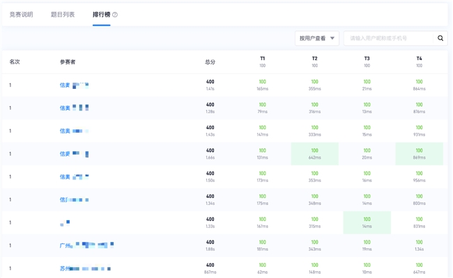Screen dimensions: 453x278
Task: Focus the username or phone search field
Action: (390, 38)
